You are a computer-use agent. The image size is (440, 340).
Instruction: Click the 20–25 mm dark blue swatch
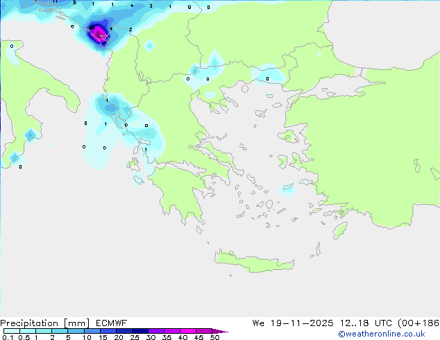(124, 331)
